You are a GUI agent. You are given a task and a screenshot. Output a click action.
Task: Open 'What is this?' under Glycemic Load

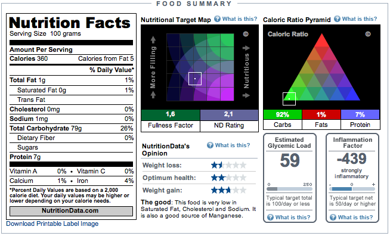click(293, 218)
